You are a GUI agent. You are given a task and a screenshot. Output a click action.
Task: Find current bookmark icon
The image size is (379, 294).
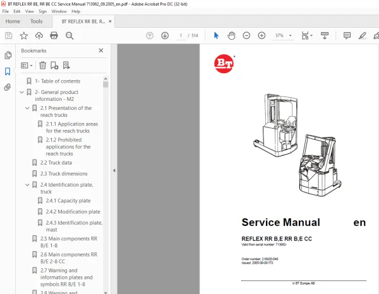pos(66,65)
